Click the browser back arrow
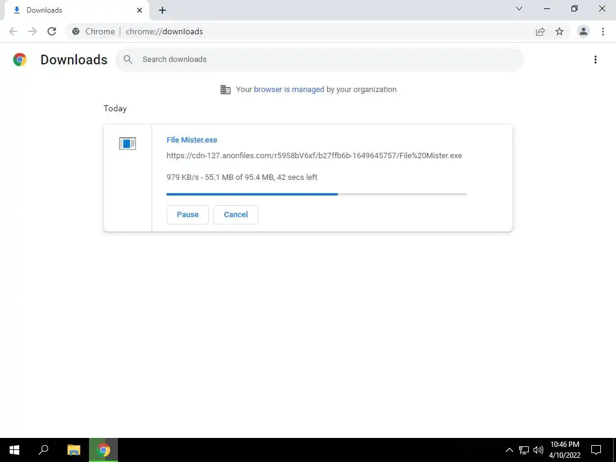 click(x=13, y=31)
